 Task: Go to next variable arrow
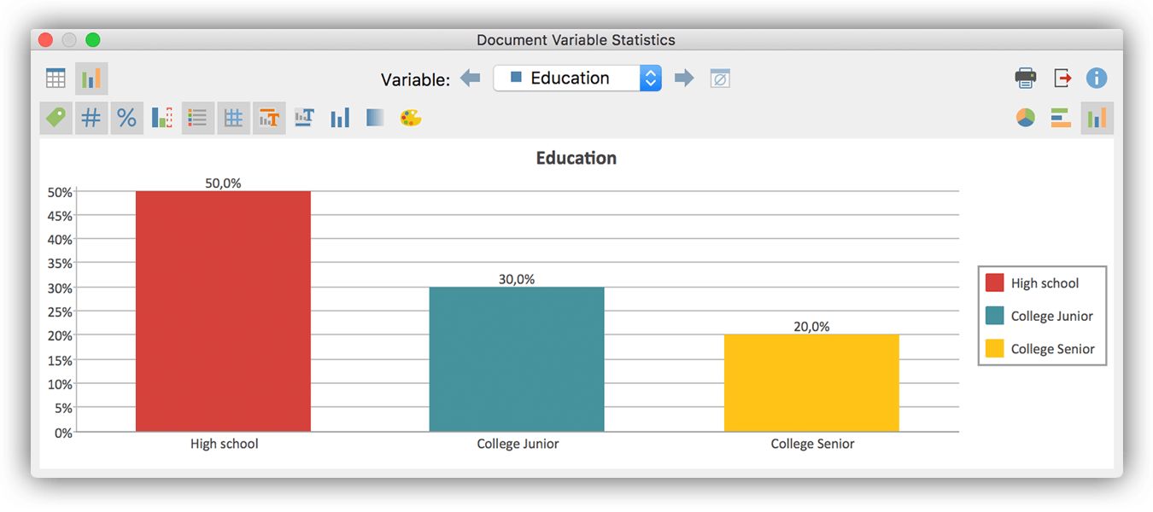tap(684, 79)
